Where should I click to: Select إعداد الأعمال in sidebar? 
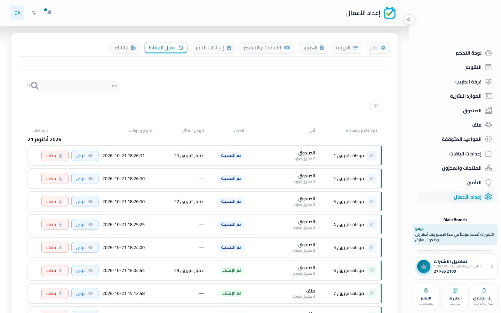[x=457, y=197]
